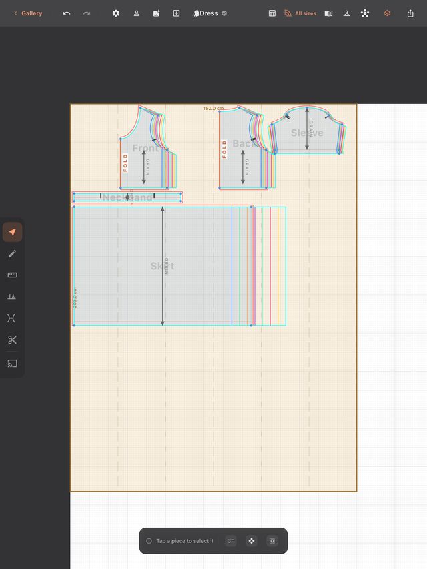The image size is (427, 569).
Task: Select the Neckband pattern piece
Action: pos(127,197)
